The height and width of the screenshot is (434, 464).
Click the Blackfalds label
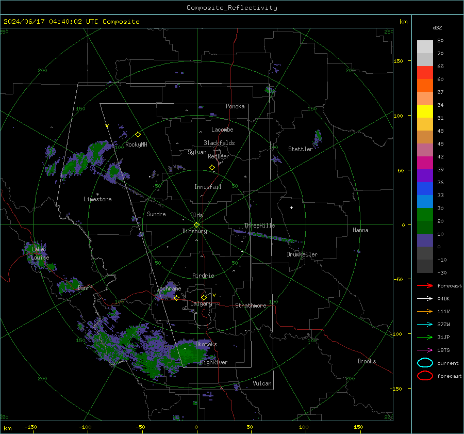coord(219,143)
